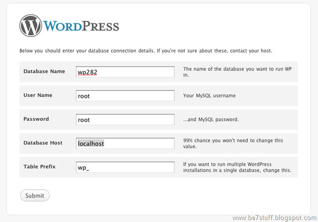318x222 pixels.
Task: Focus the Database Name input field
Action: 125,72
